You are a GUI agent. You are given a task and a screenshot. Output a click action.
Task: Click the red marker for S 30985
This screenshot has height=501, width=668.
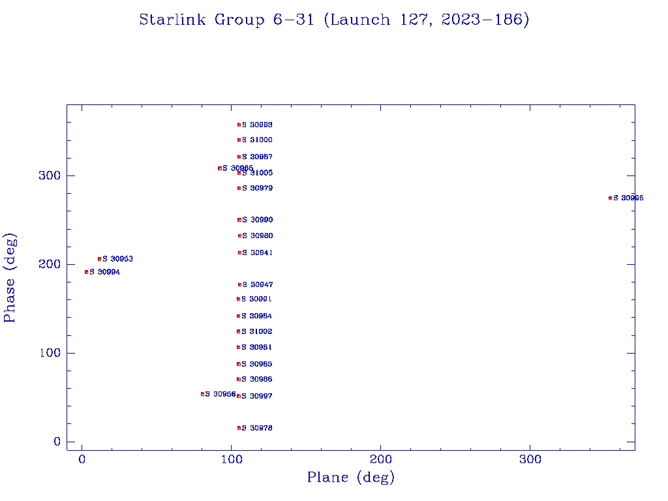pyautogui.click(x=239, y=364)
